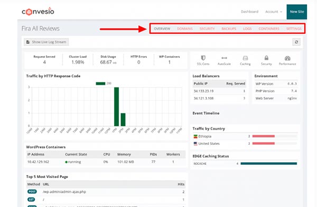317x207 pixels.
Task: Toggle the 200 legend in traffic chart
Action: [x=104, y=83]
